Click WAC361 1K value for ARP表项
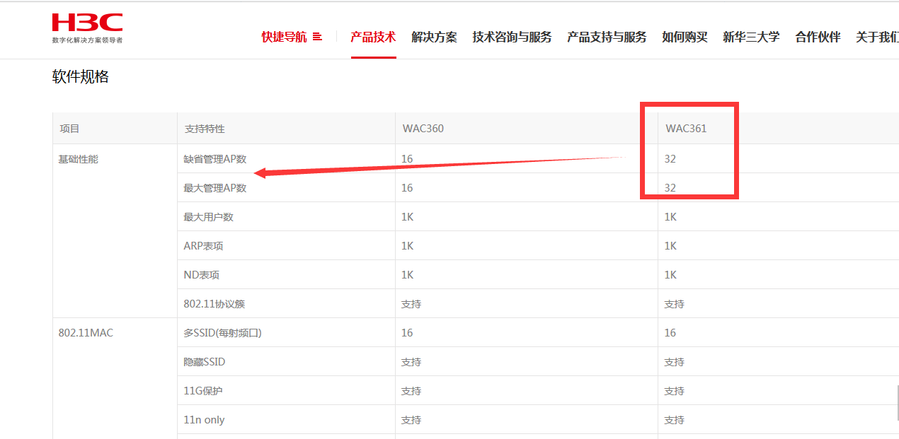The image size is (899, 439). coord(671,246)
